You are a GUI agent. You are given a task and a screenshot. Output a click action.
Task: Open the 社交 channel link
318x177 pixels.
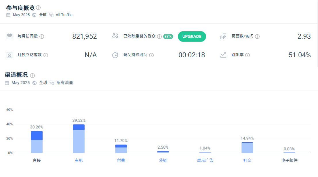coord(247,160)
